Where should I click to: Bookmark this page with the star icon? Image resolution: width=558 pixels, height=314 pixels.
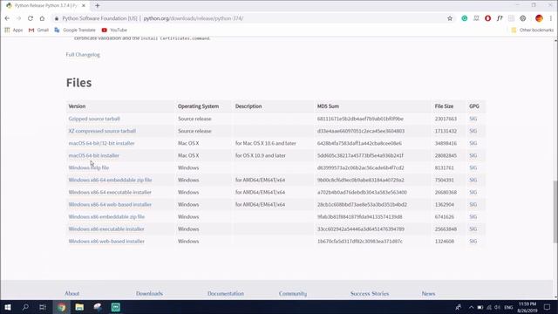pyautogui.click(x=450, y=18)
